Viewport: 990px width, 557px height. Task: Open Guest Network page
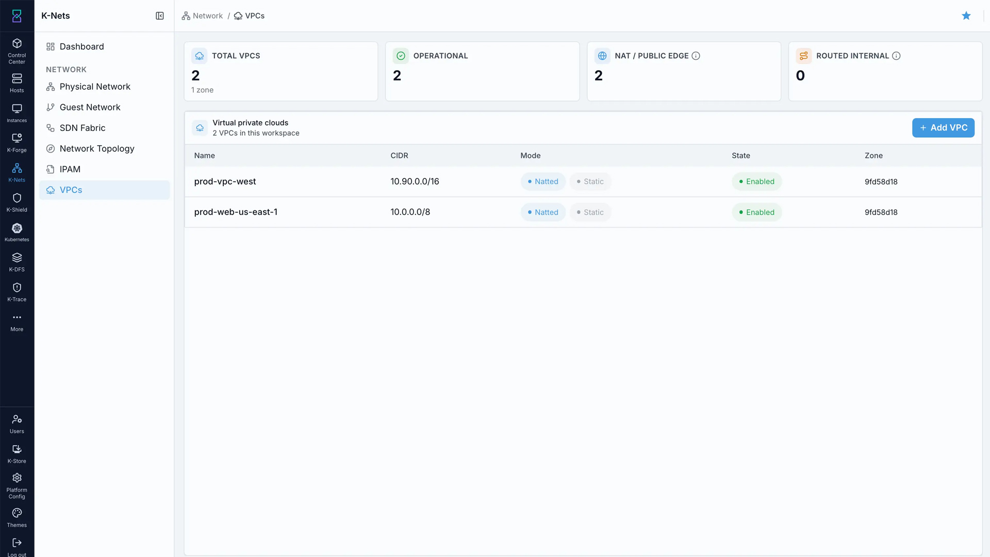pyautogui.click(x=105, y=107)
